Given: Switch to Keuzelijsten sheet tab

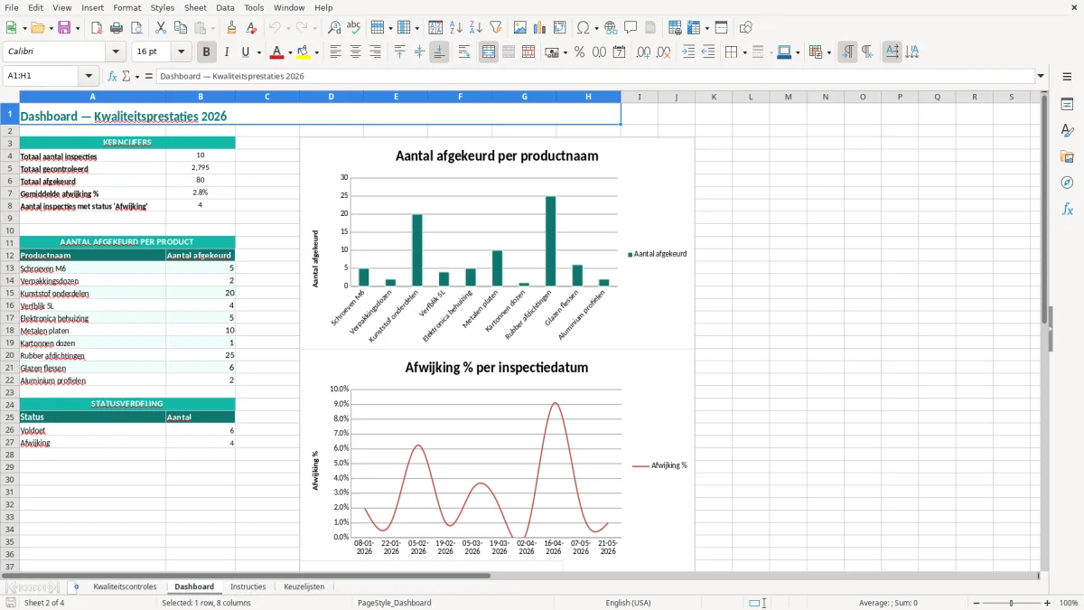Looking at the screenshot, I should coord(304,587).
